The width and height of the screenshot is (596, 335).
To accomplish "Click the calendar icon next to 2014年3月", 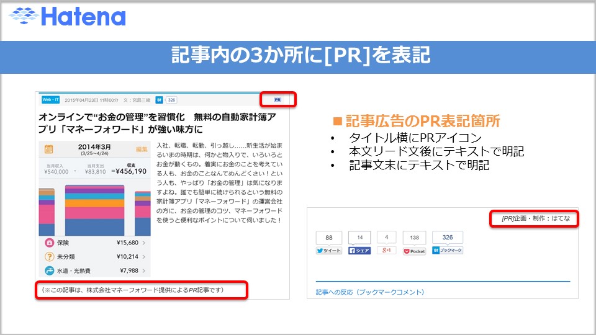I will point(48,149).
